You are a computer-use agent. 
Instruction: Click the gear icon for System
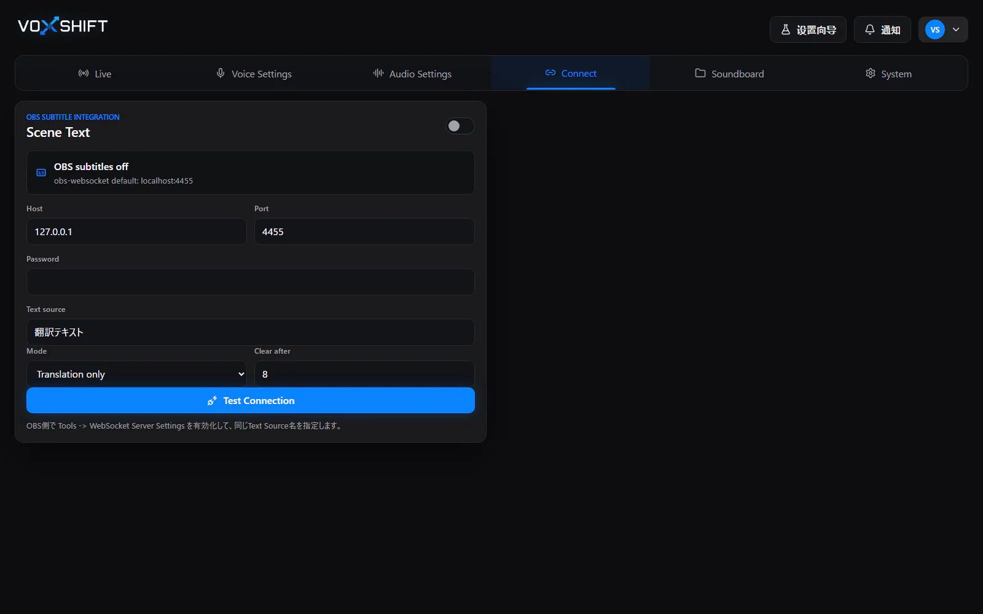click(871, 73)
